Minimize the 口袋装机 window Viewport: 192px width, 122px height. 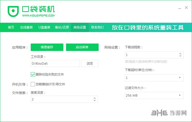point(180,8)
